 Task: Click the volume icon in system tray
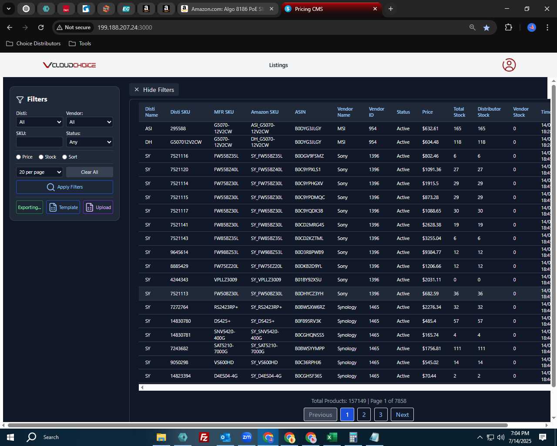coord(500,437)
